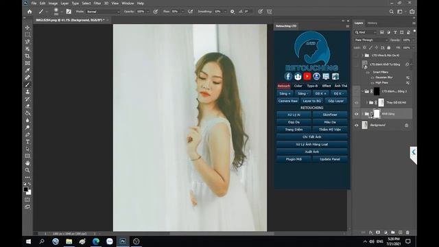The width and height of the screenshot is (439, 247).
Task: Toggle visibility of Thay Đổi group
Action: point(357,103)
